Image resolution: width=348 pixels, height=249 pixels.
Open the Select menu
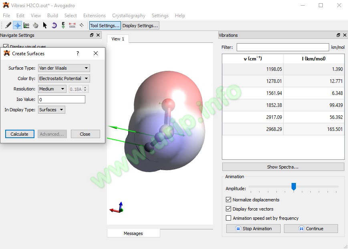tap(70, 16)
